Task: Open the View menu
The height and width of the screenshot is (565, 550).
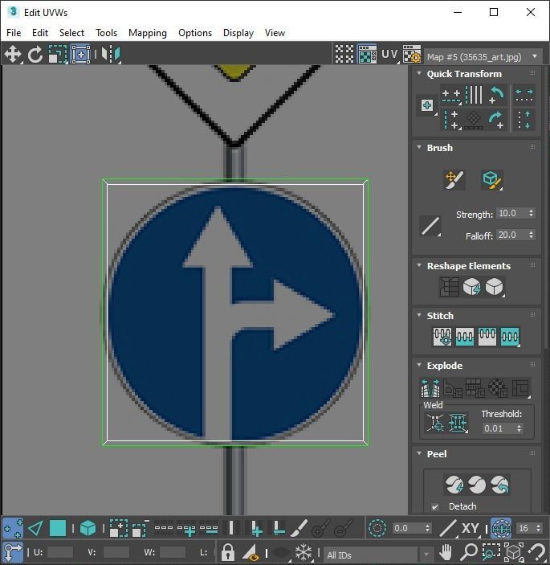Action: click(x=275, y=33)
